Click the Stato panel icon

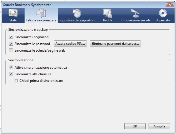pos(13,13)
